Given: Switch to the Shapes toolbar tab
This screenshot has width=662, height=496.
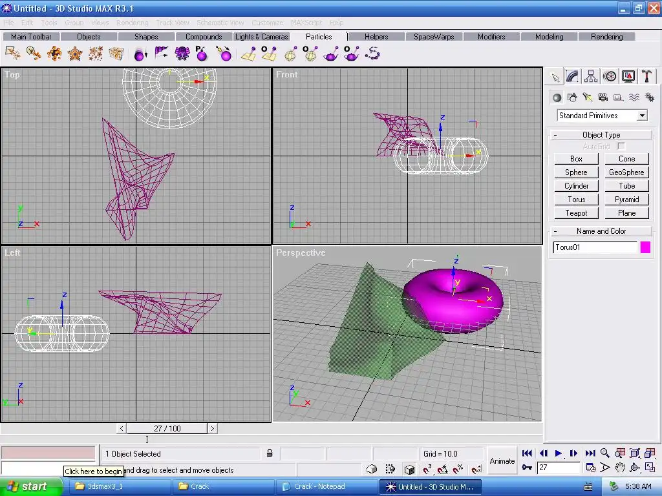Looking at the screenshot, I should (x=146, y=37).
